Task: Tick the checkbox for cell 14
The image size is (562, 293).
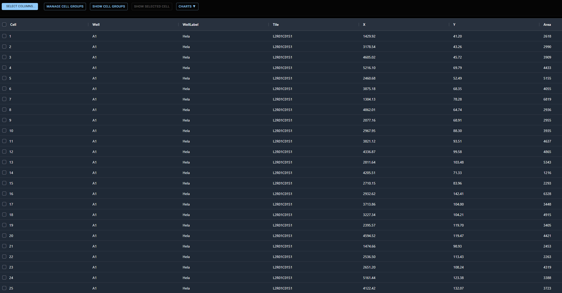Action: [x=4, y=172]
